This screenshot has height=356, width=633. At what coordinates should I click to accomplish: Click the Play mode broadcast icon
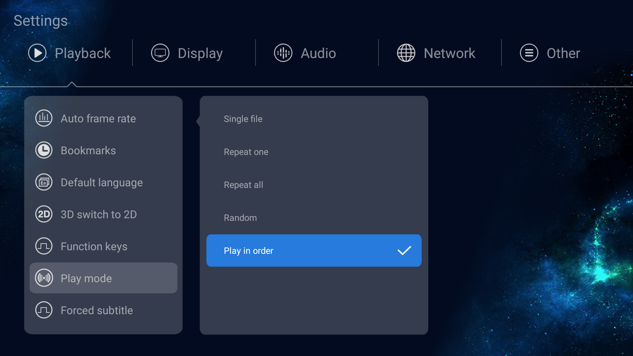[44, 278]
